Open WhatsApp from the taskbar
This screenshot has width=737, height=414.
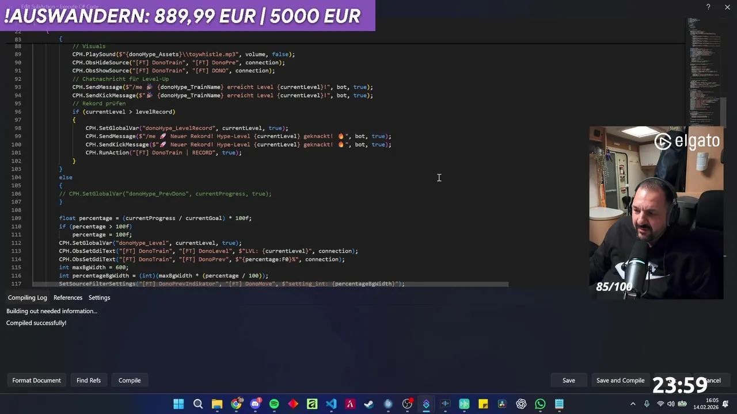tap(540, 404)
